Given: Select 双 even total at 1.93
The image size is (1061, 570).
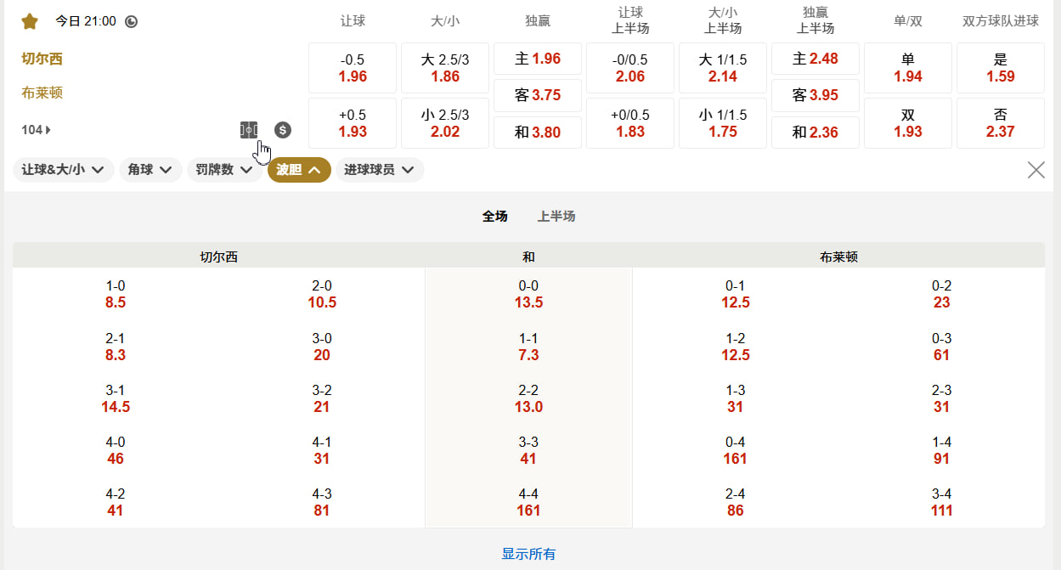Looking at the screenshot, I should [908, 123].
